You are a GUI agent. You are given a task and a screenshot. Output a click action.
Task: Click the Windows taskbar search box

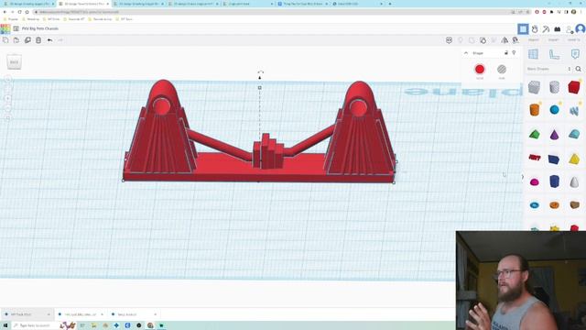pos(35,325)
